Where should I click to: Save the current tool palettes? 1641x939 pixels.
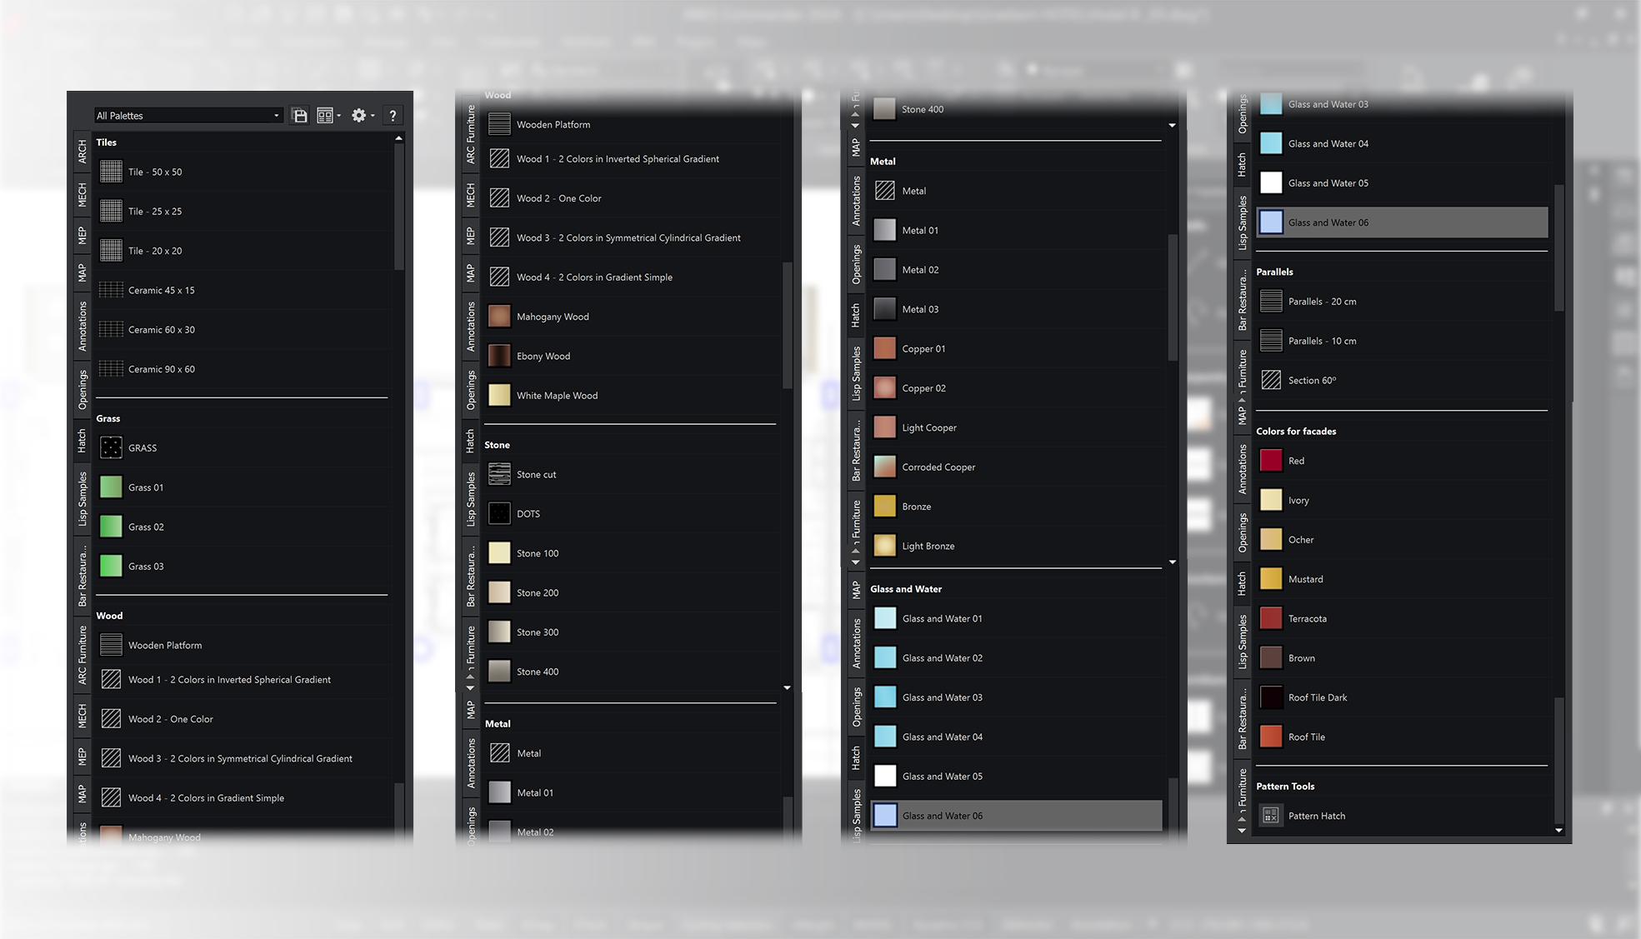tap(300, 116)
